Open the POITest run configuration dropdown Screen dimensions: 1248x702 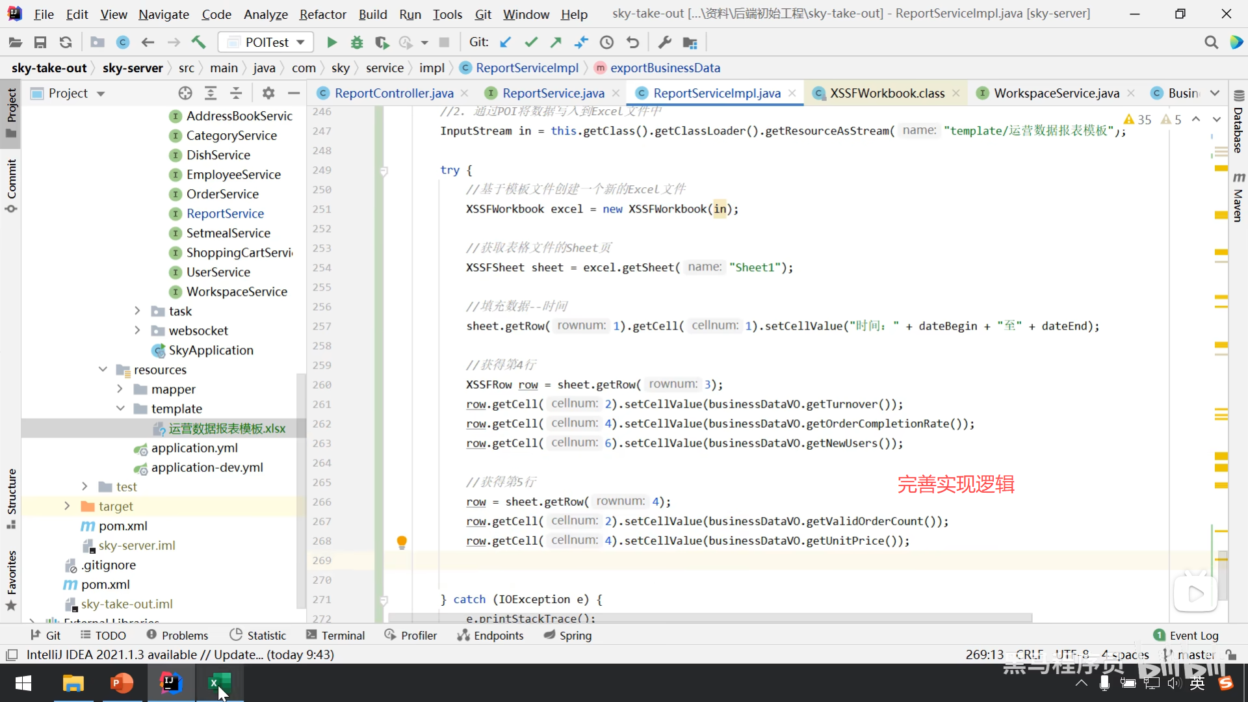266,43
